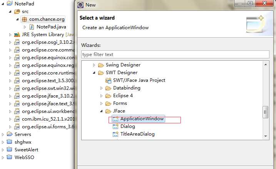Click the wizard list scrollbar thumb
This screenshot has width=276, height=169.
(x=266, y=112)
